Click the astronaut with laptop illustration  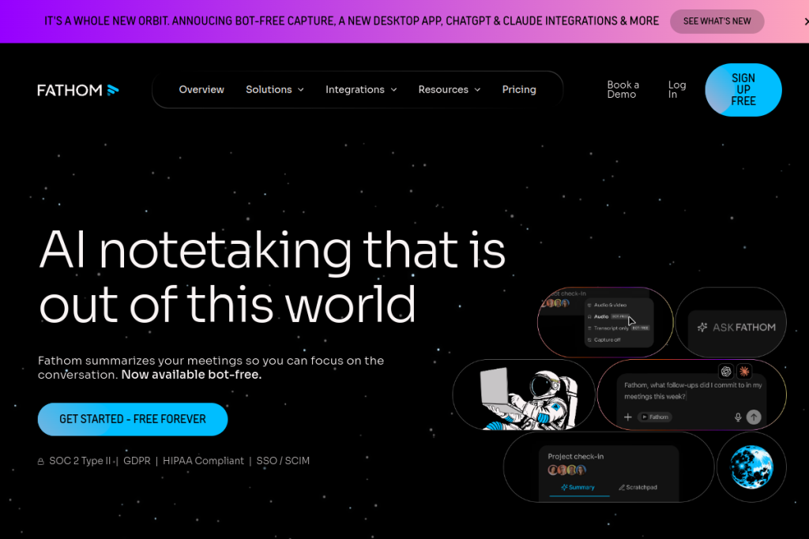click(529, 399)
